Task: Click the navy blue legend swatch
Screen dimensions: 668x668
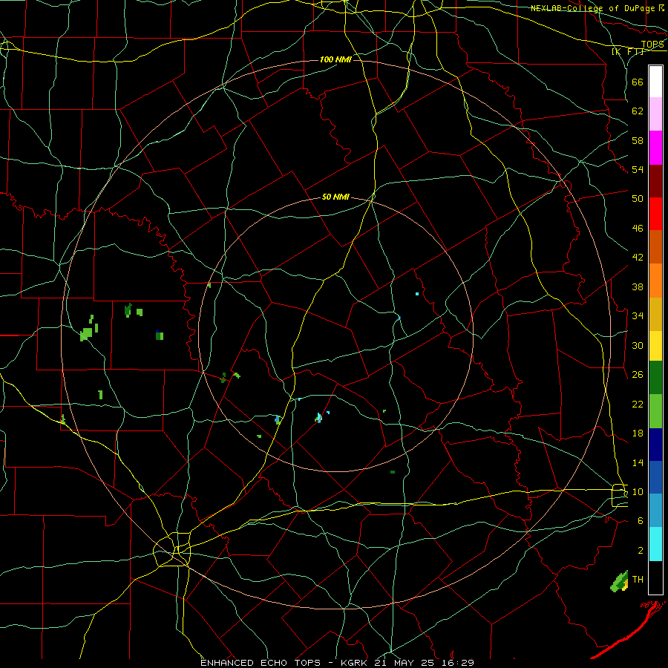Action: pyautogui.click(x=655, y=445)
